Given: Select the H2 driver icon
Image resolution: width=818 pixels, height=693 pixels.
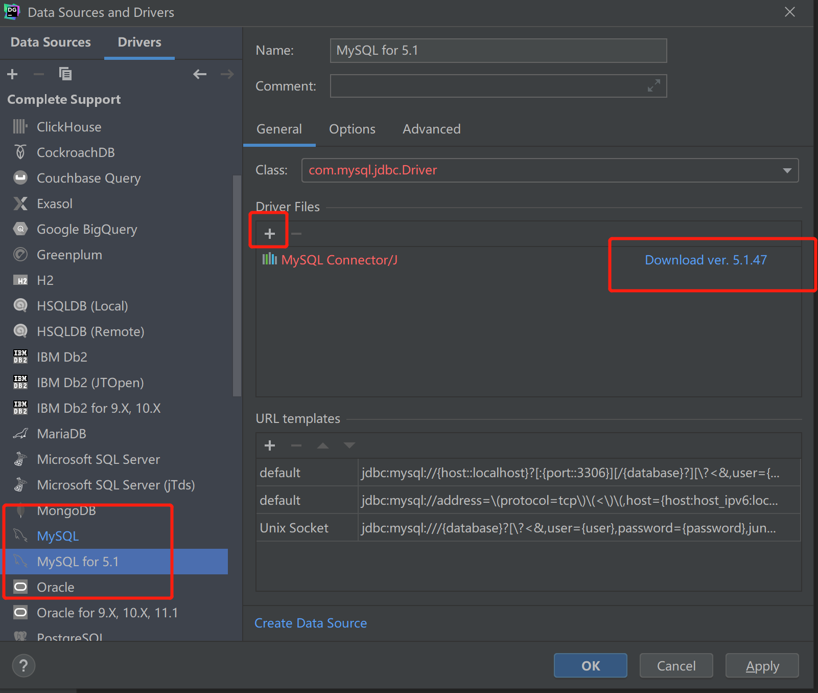Looking at the screenshot, I should pyautogui.click(x=20, y=280).
